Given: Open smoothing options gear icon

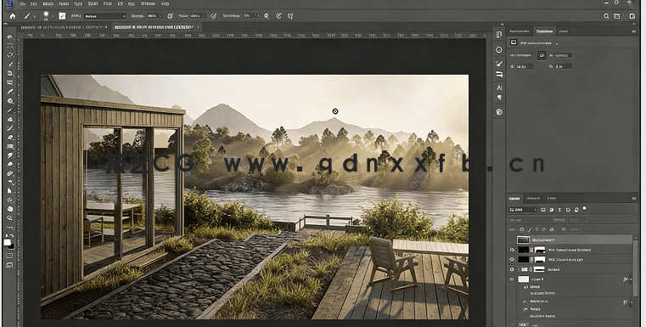Looking at the screenshot, I should [x=267, y=16].
